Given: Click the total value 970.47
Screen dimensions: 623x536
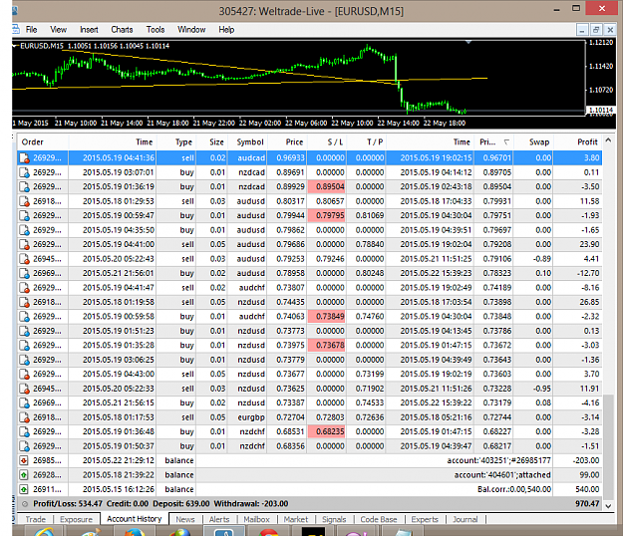Looking at the screenshot, I should click(587, 504).
